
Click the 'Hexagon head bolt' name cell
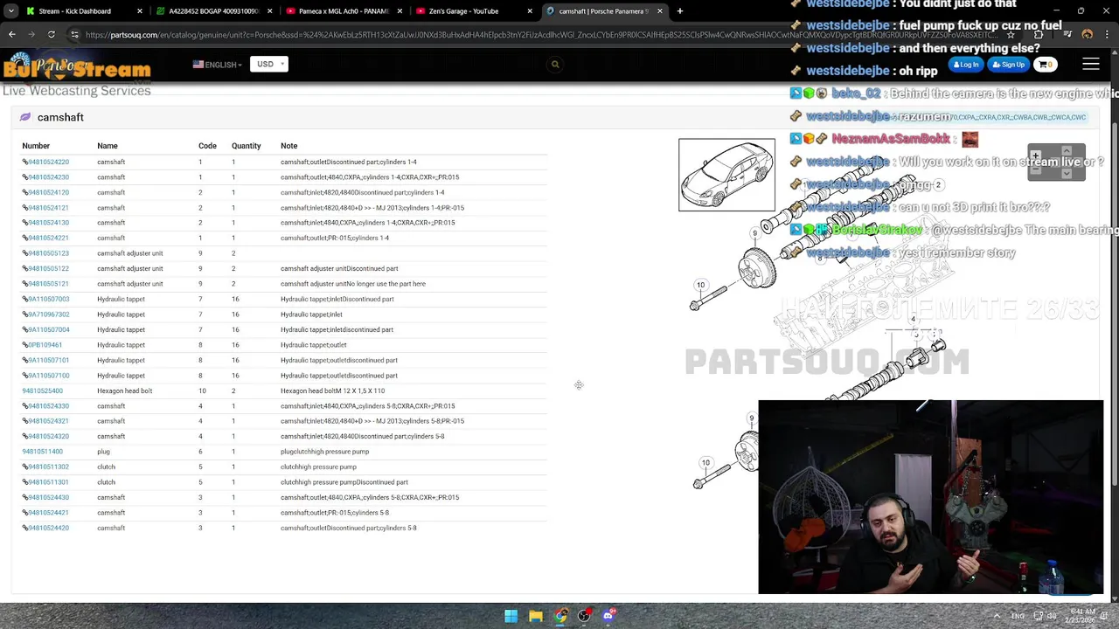point(124,391)
